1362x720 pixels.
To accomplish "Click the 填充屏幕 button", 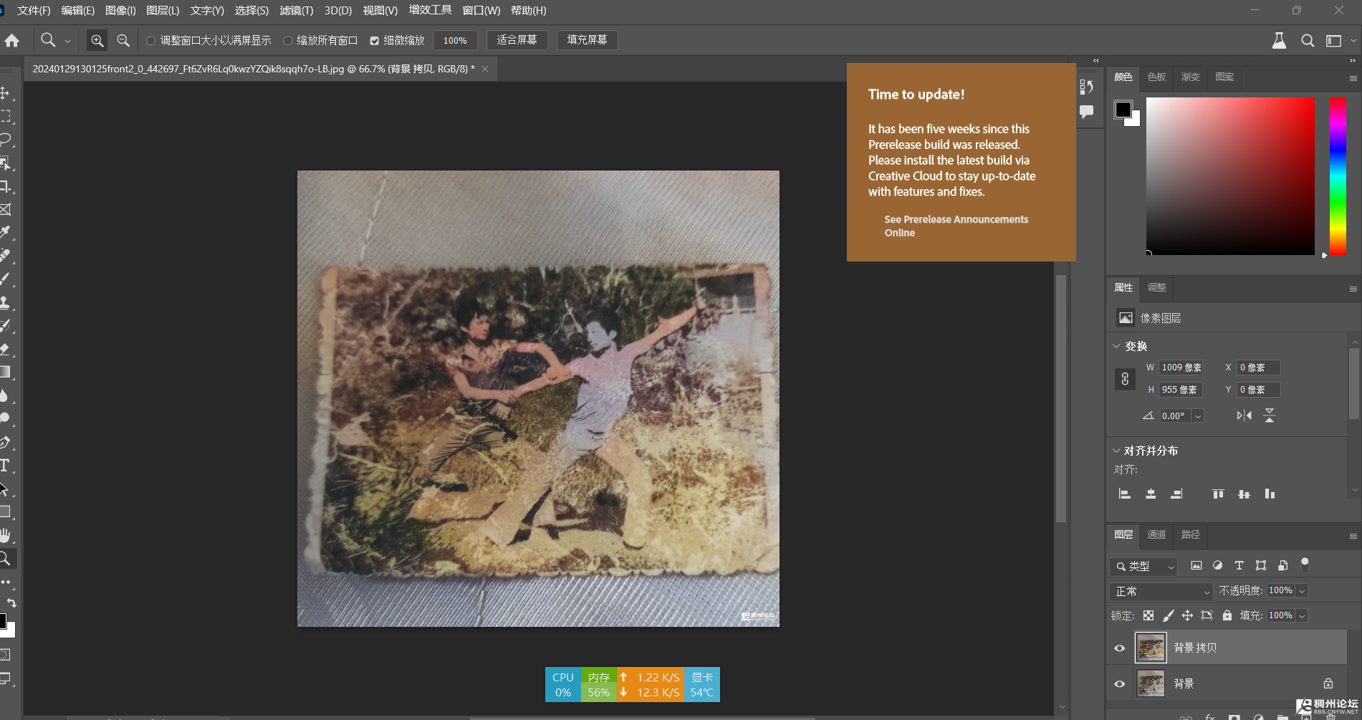I will coord(588,40).
